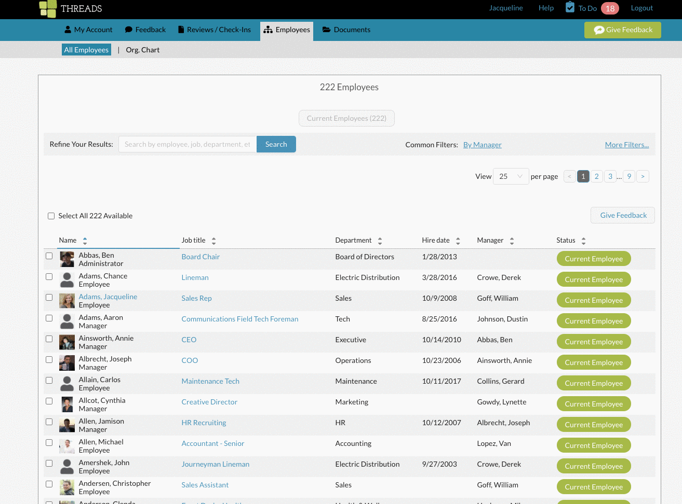Switch to the Org. Chart tab
The image size is (682, 504).
[143, 49]
